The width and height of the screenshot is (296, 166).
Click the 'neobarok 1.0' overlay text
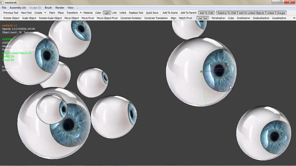tap(9, 25)
